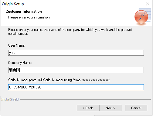Click the 'yutu' text in User Name
153x116 pixels.
click(x=12, y=53)
